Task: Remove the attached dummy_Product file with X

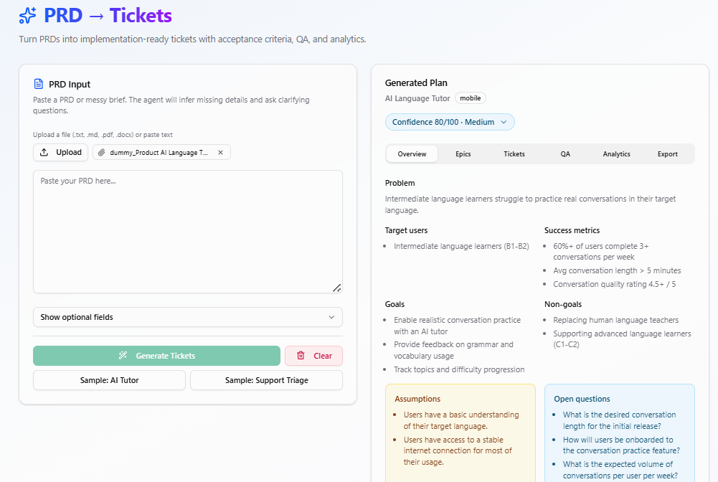Action: (220, 153)
